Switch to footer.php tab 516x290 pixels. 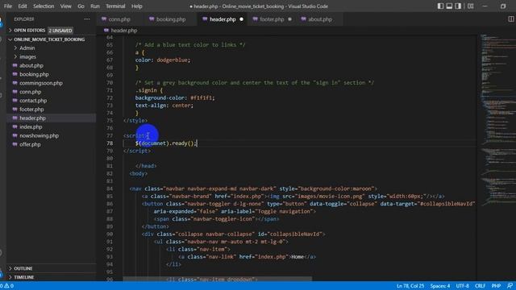272,19
